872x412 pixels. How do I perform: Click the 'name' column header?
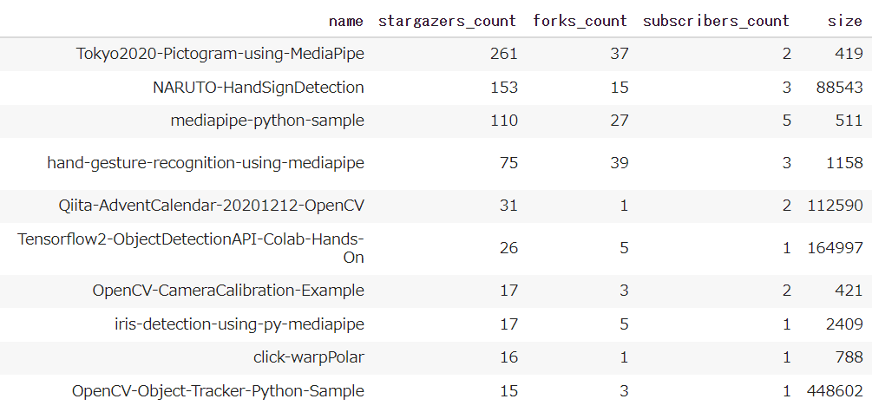(346, 21)
